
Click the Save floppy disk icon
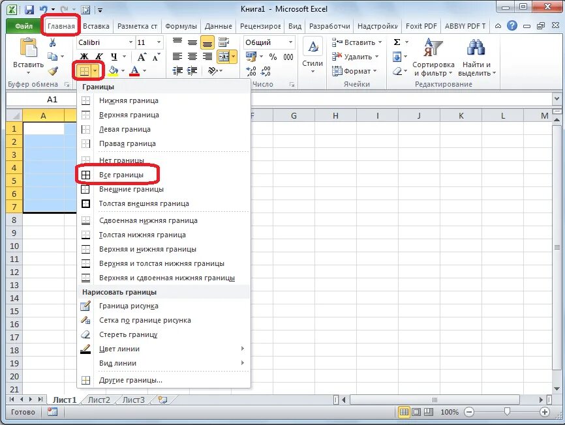[29, 9]
